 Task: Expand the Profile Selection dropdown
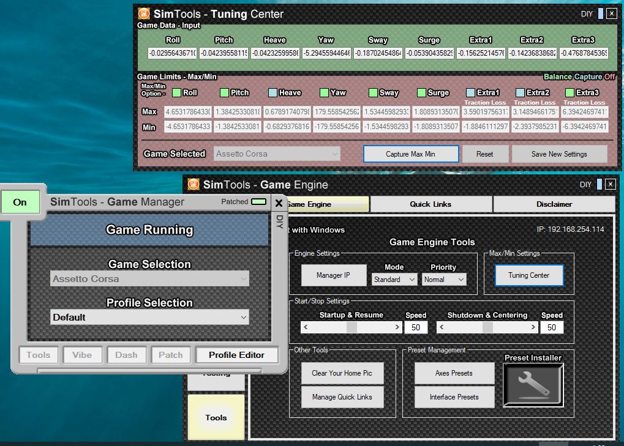point(149,317)
